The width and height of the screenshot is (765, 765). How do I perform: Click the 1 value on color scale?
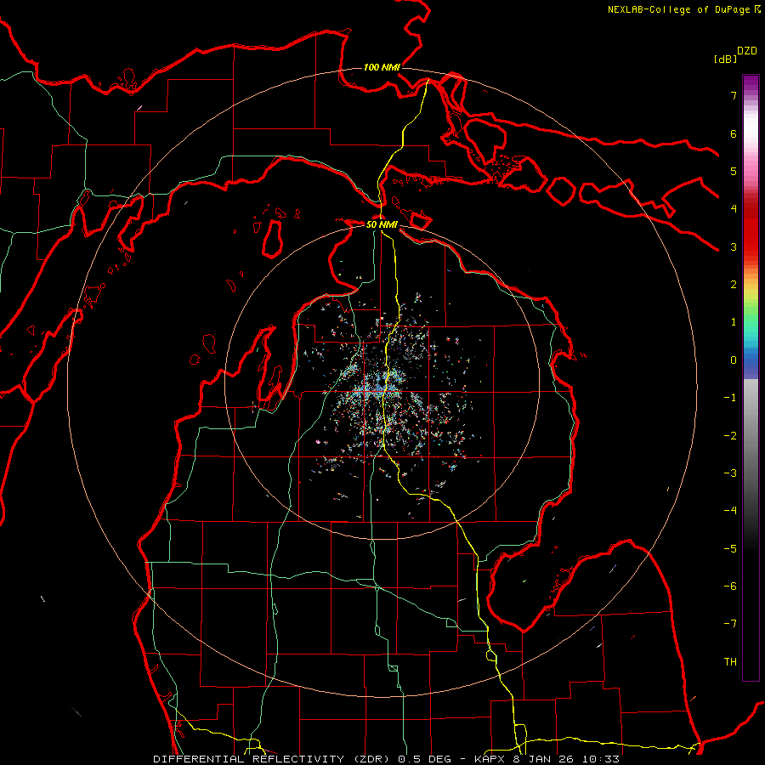[x=734, y=322]
